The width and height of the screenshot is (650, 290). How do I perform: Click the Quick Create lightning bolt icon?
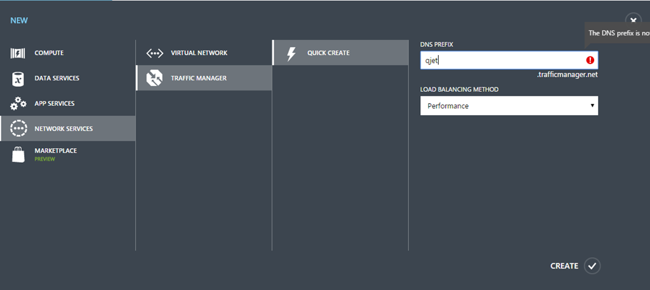click(x=291, y=53)
